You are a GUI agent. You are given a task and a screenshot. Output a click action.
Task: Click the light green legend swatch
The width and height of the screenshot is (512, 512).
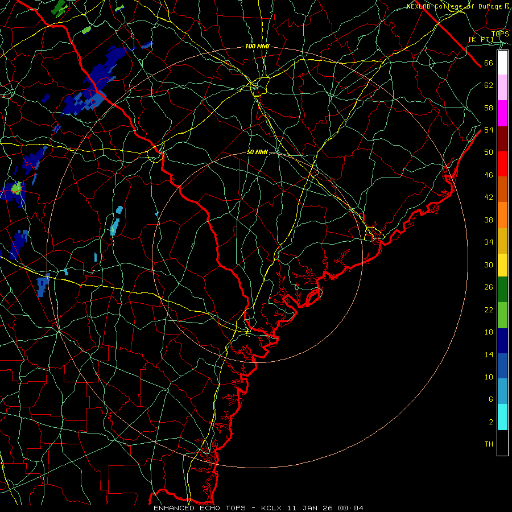tap(502, 315)
